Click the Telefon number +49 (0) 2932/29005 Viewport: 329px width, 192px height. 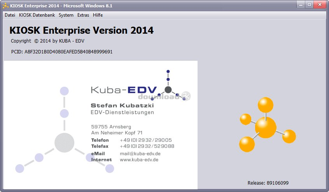pyautogui.click(x=146, y=140)
